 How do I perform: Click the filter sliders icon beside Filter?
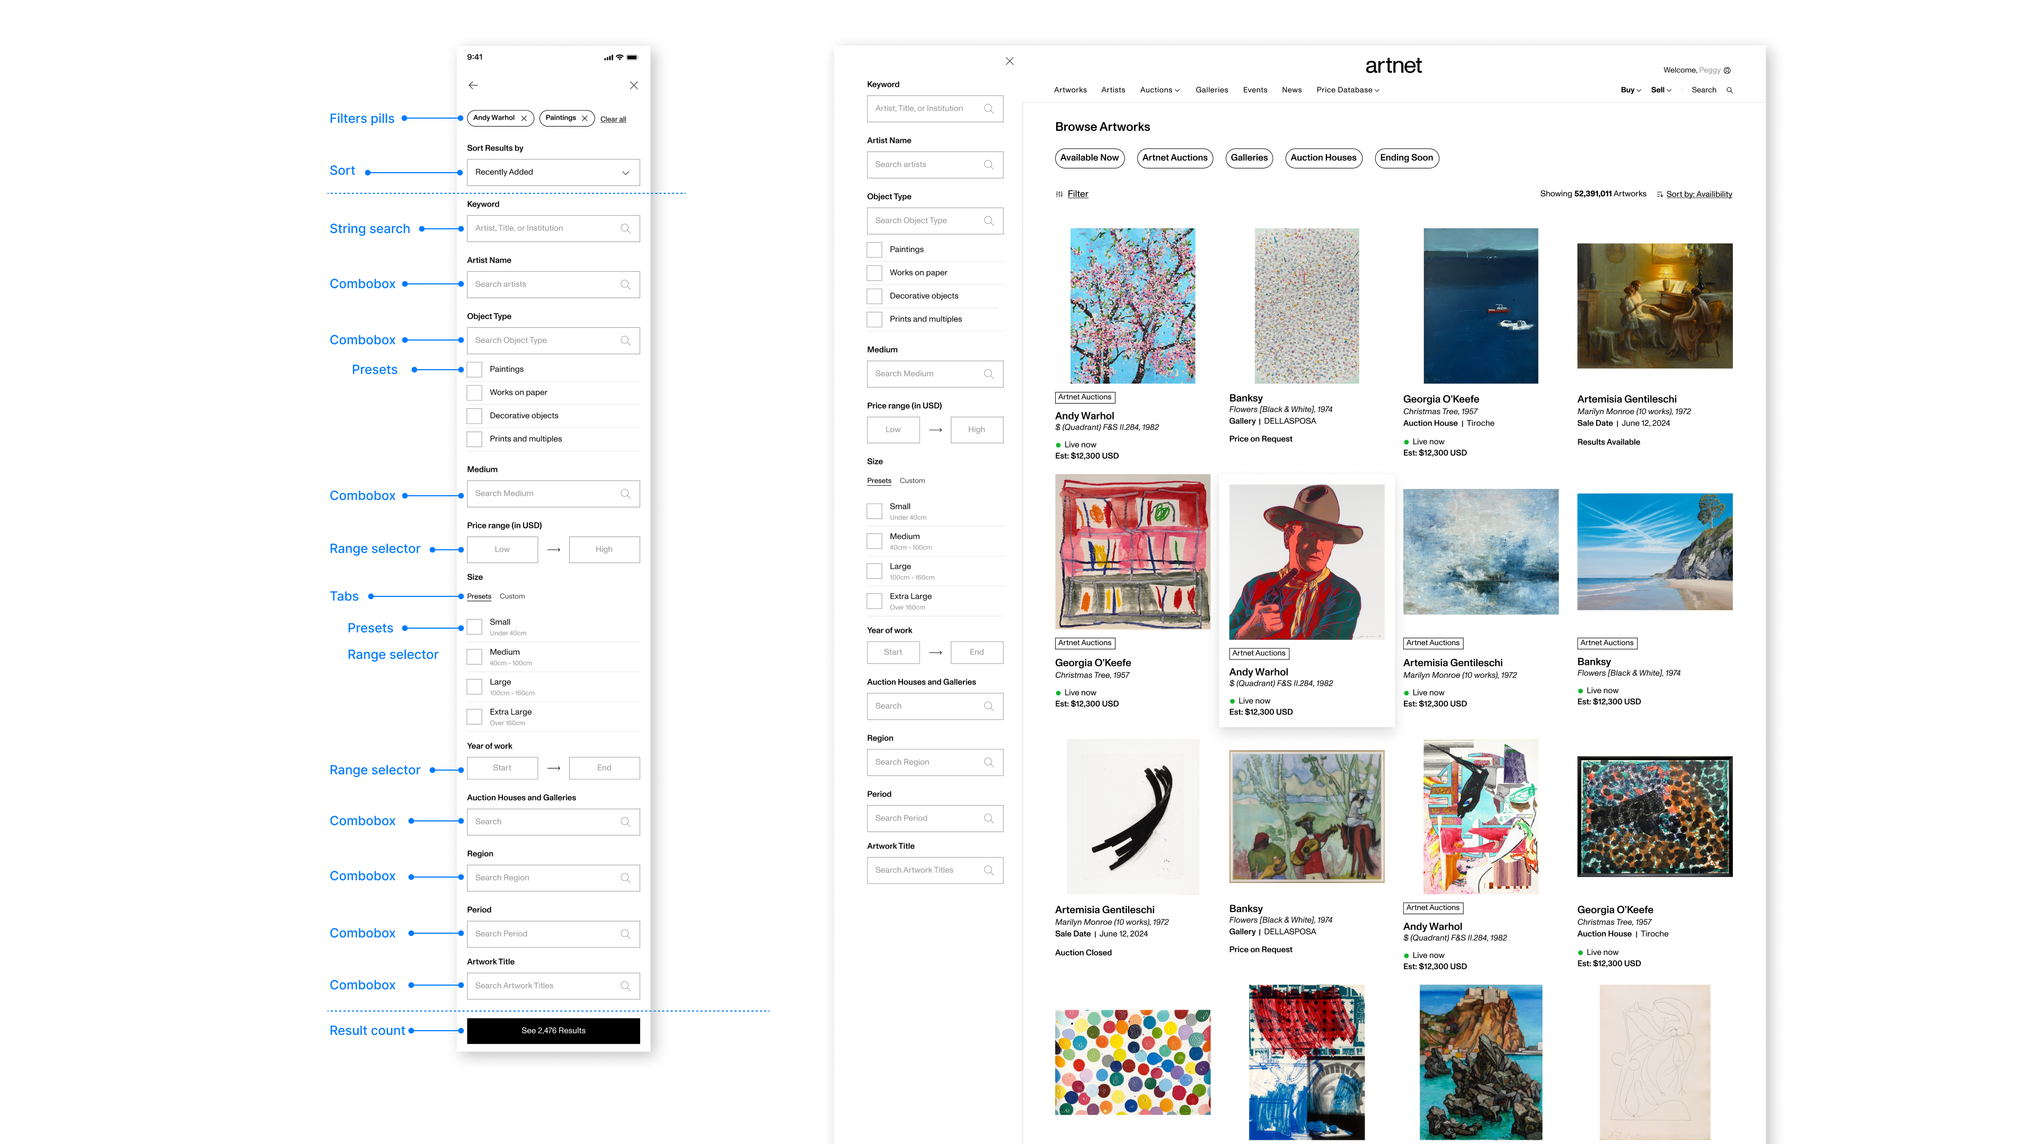click(1059, 194)
